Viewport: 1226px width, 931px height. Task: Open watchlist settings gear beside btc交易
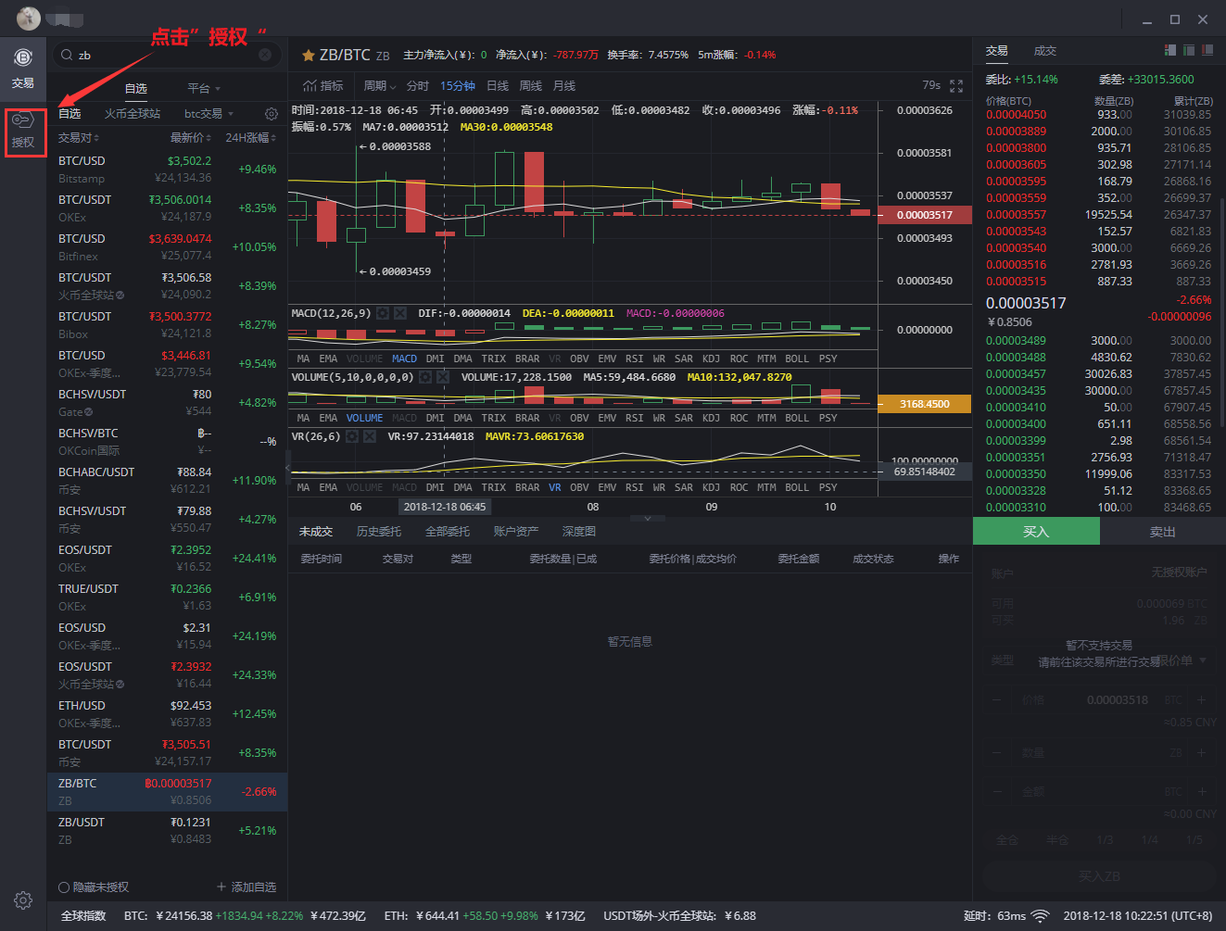[x=271, y=114]
